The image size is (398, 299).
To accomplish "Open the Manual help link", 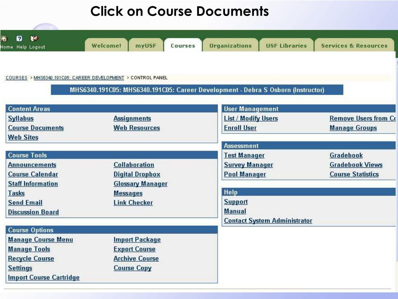I will coord(235,211).
